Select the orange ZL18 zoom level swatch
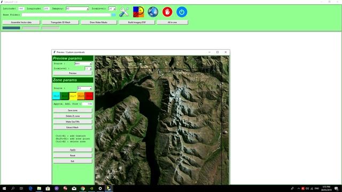Screen dimensions: 342x192 coord(81,96)
